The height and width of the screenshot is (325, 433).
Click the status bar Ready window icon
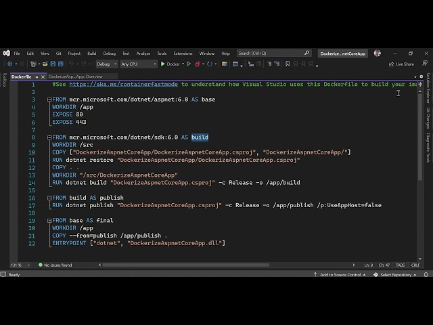(3, 274)
